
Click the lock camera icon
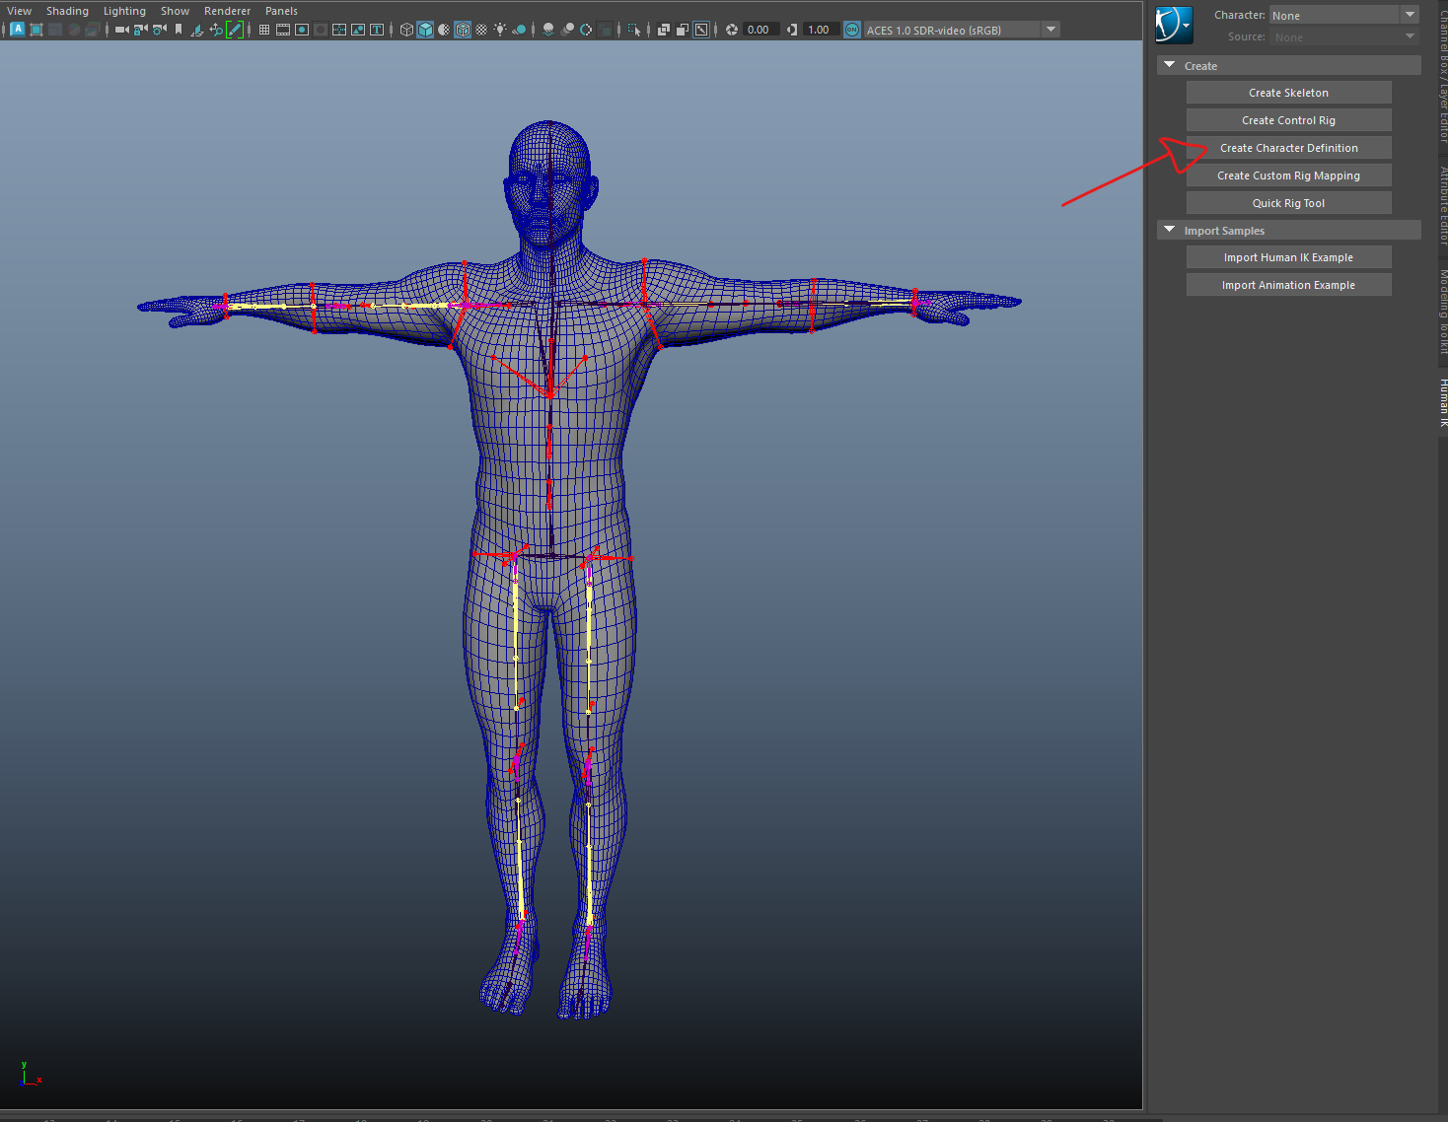[141, 30]
